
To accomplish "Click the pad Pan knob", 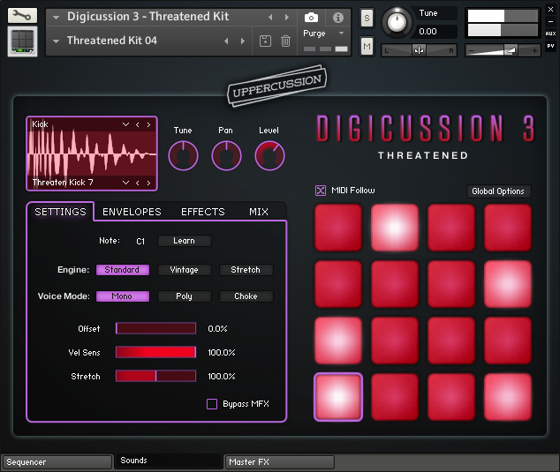I will [x=226, y=156].
